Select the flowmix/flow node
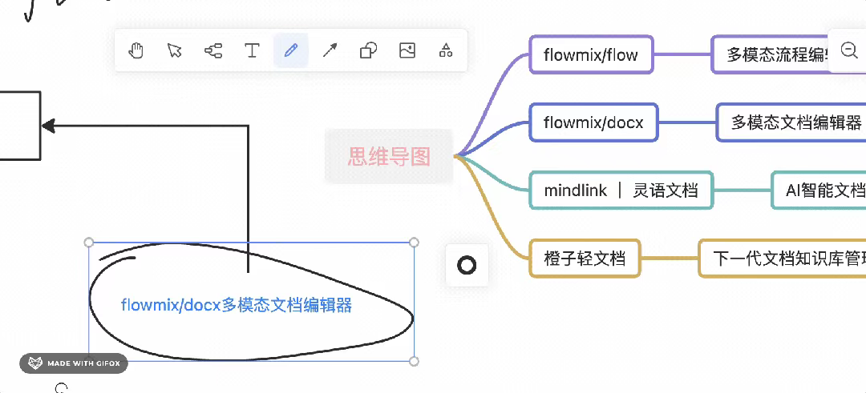The height and width of the screenshot is (393, 866). pos(591,54)
